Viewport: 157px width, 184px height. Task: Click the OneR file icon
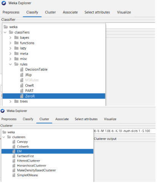point(22,85)
